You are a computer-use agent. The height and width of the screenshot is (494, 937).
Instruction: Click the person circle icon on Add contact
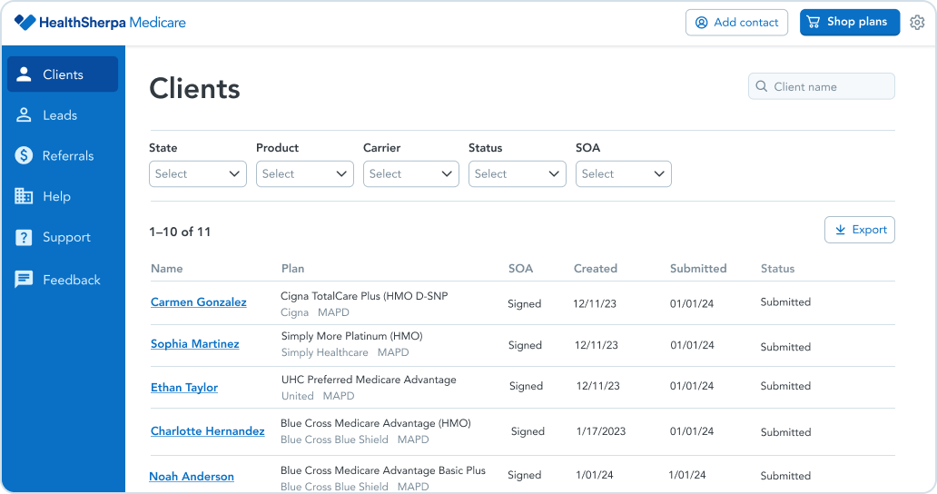coord(702,22)
